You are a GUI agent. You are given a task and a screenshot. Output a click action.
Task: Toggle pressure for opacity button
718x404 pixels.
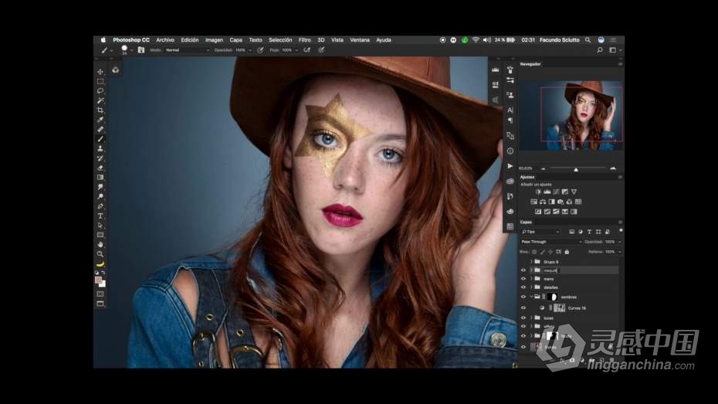tap(260, 50)
